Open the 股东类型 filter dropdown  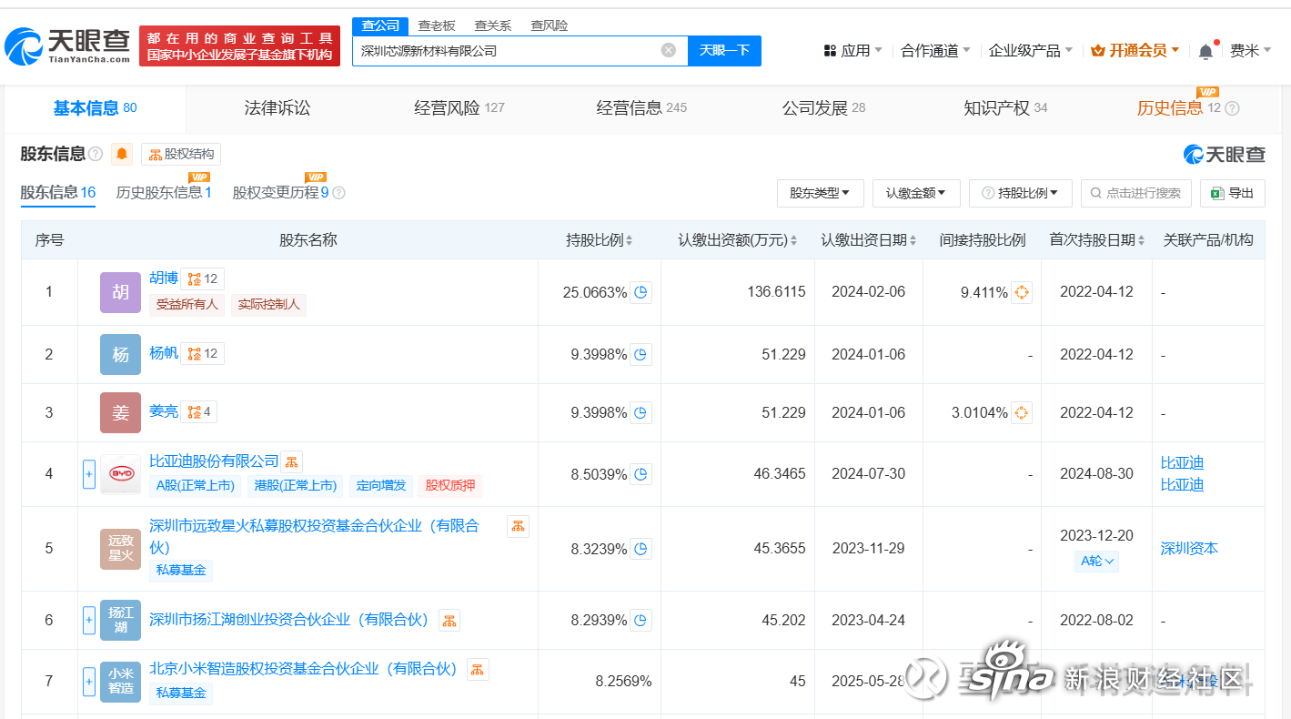(x=820, y=193)
